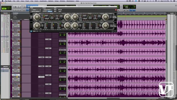
Task: Mute the uR7R.11 track
Action: tap(19, 68)
